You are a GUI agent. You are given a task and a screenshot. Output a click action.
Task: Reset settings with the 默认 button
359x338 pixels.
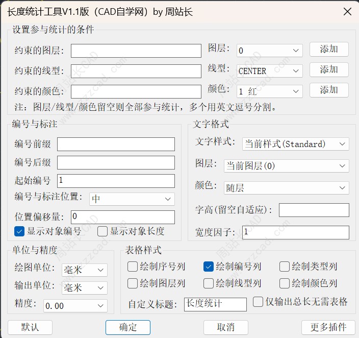[x=30, y=327]
